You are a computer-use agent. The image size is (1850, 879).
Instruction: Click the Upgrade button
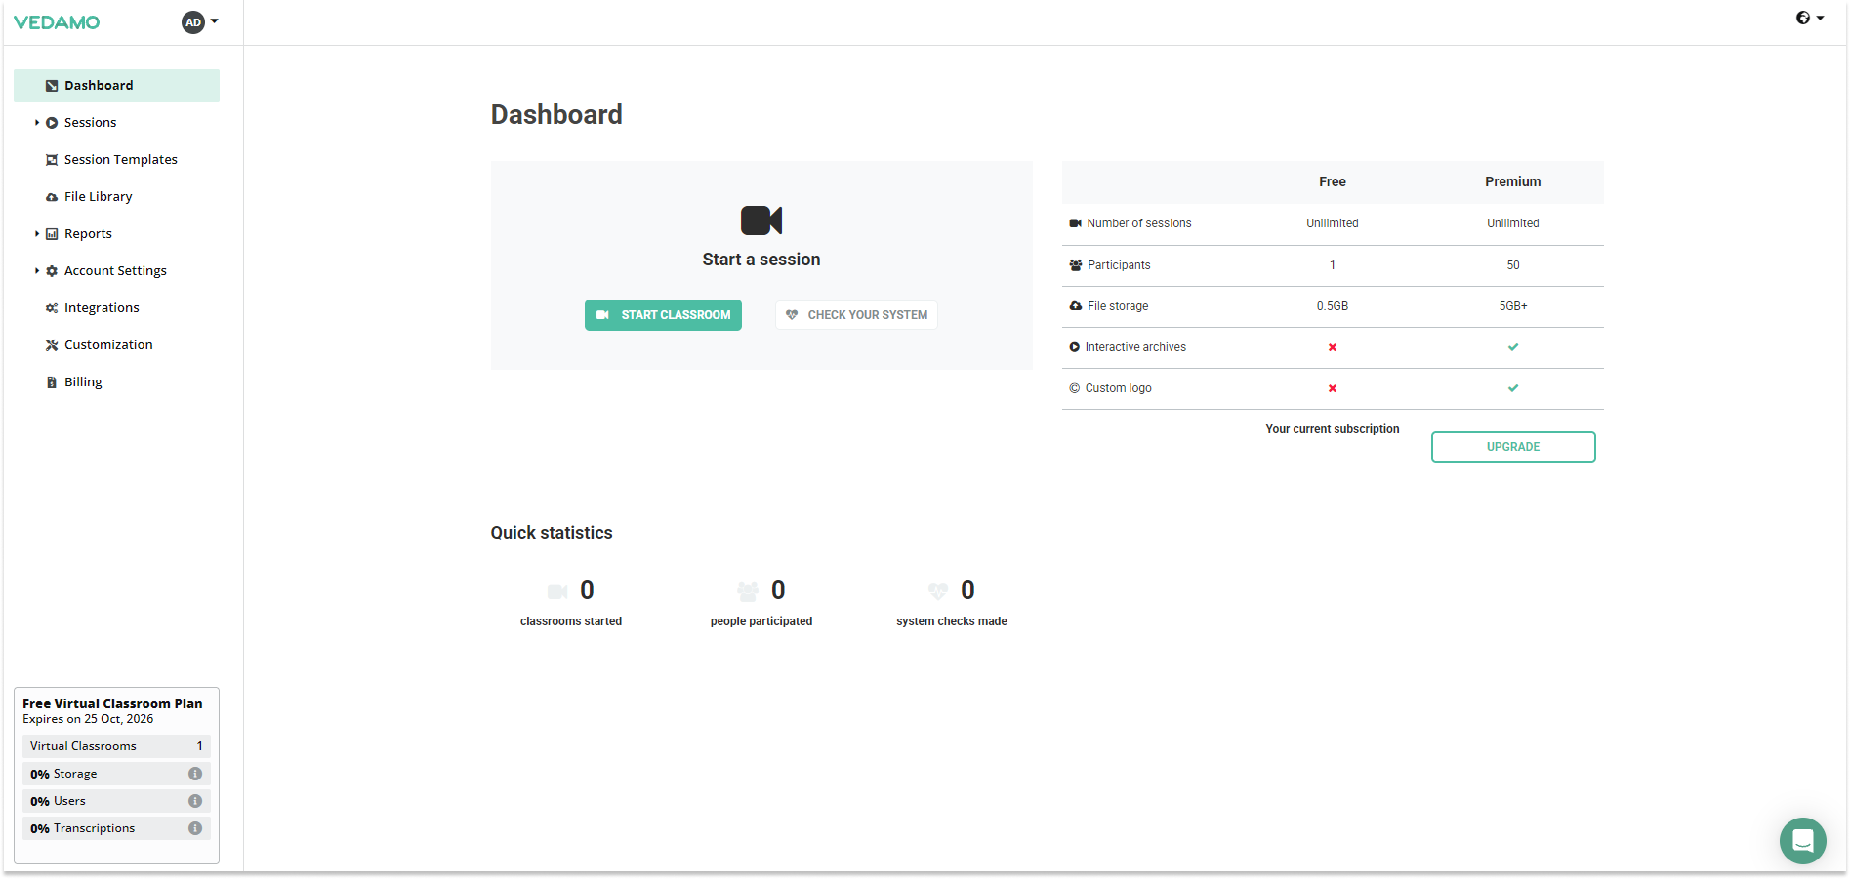click(x=1513, y=447)
